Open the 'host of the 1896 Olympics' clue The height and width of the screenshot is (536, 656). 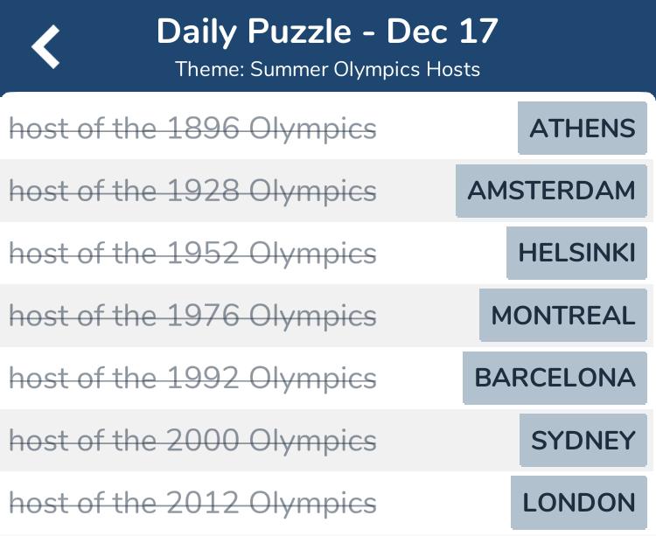(193, 129)
